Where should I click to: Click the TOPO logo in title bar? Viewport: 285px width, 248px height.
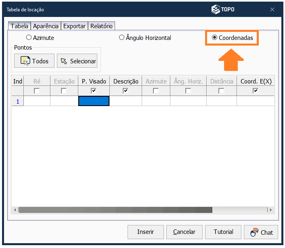(x=223, y=9)
